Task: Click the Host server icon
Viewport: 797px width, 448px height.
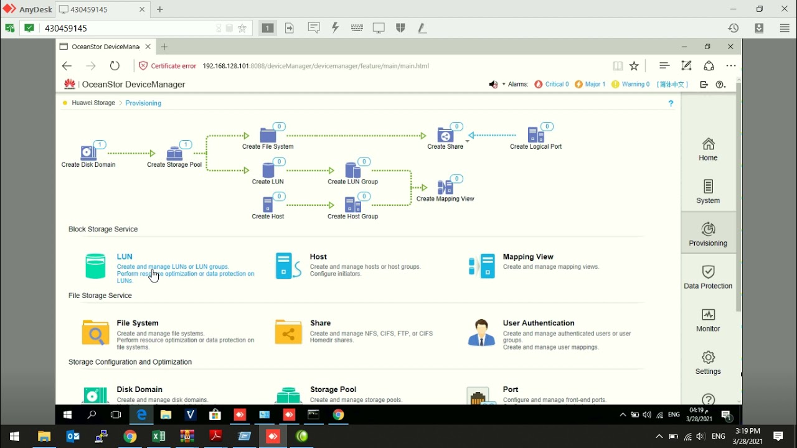Action: pos(288,266)
